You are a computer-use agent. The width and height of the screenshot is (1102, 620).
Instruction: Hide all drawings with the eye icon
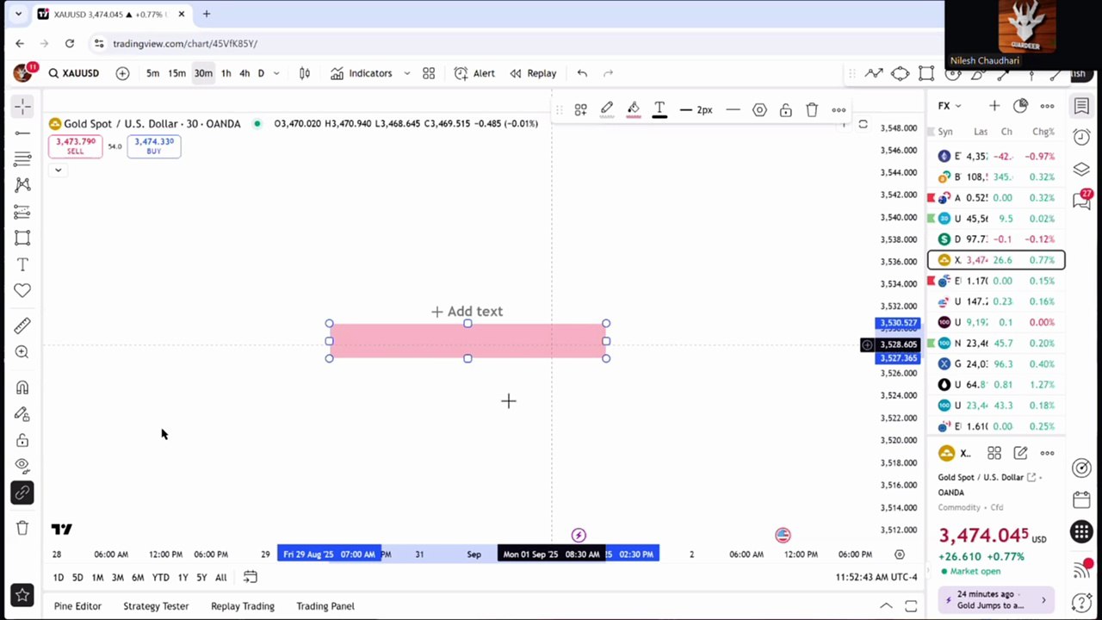tap(22, 466)
